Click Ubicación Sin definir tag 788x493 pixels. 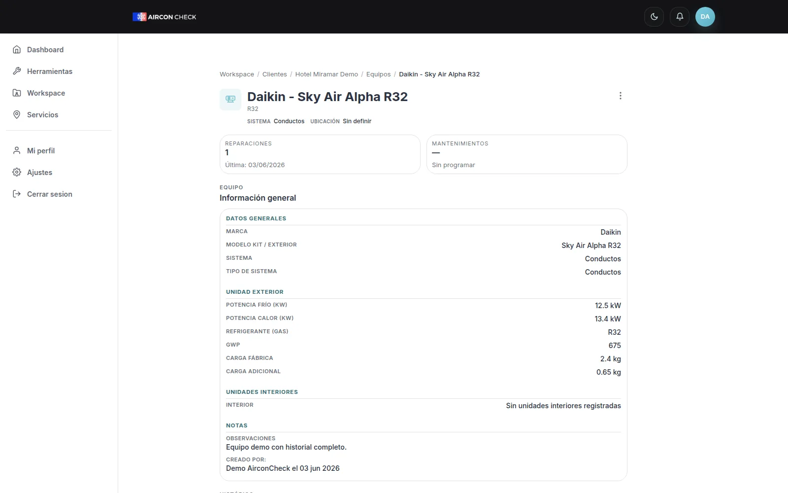click(x=341, y=121)
